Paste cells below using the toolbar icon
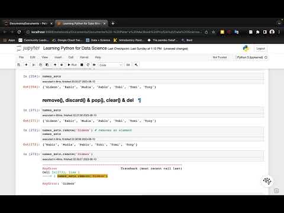This screenshot has width=284, height=213. pos(47,64)
